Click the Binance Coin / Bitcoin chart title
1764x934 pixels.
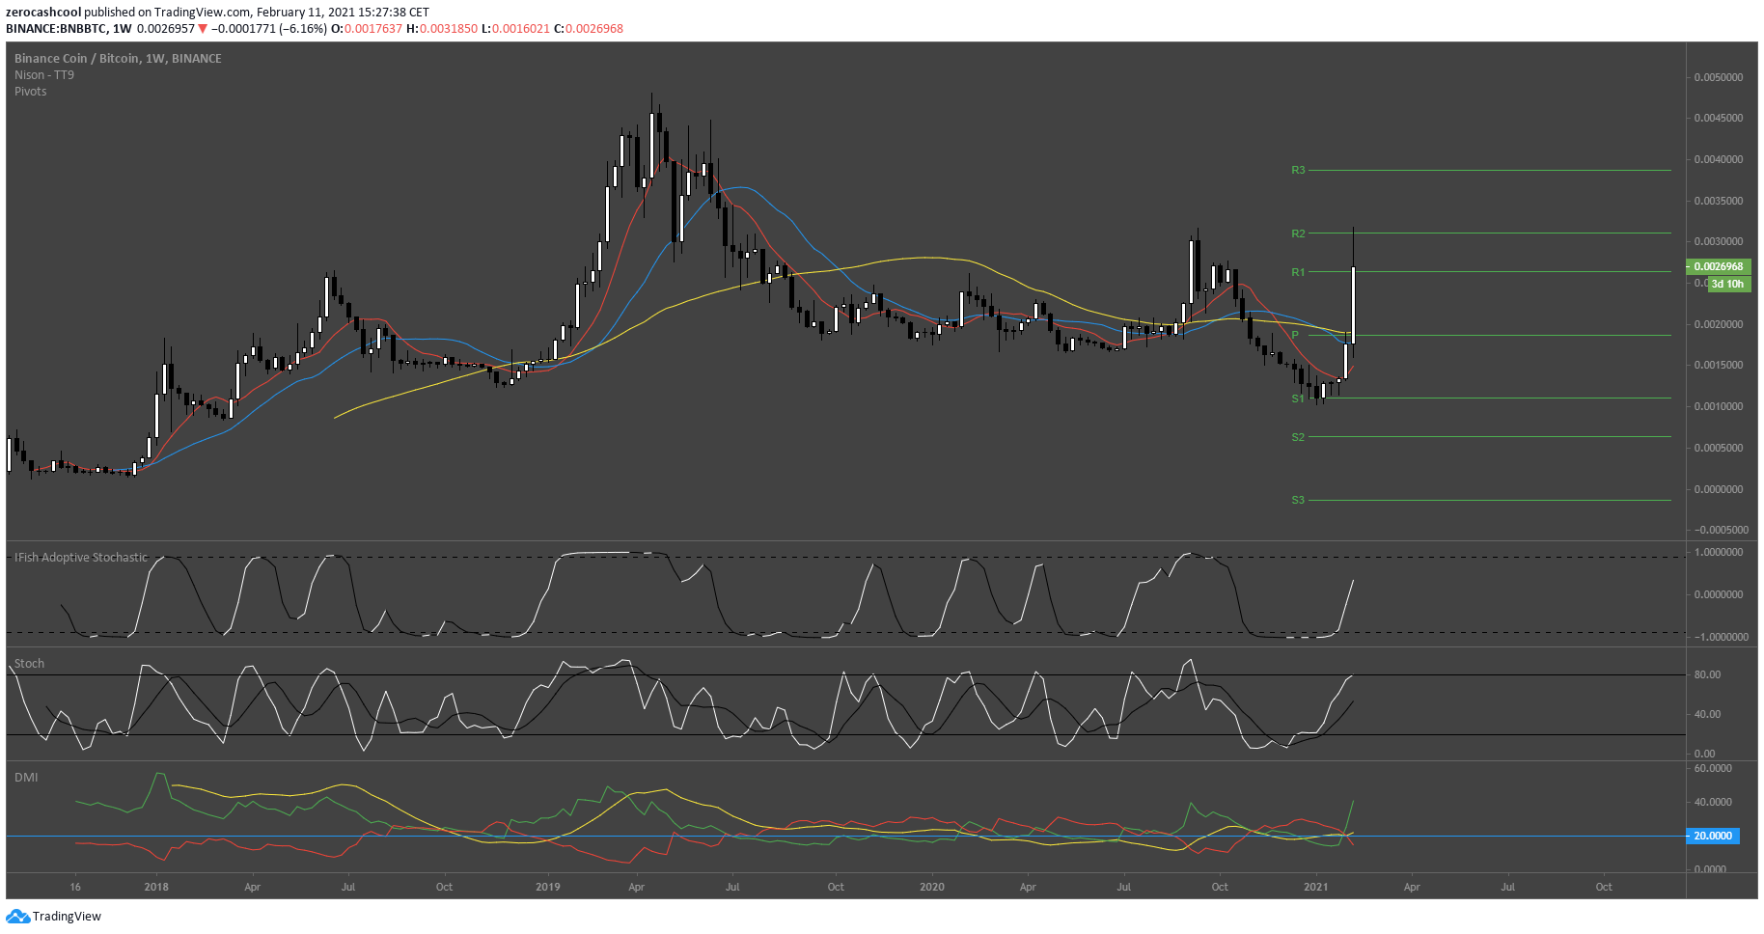coord(118,59)
